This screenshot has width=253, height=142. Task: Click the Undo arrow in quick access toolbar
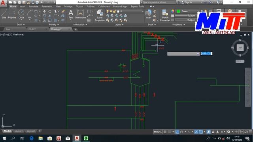pyautogui.click(x=42, y=2)
